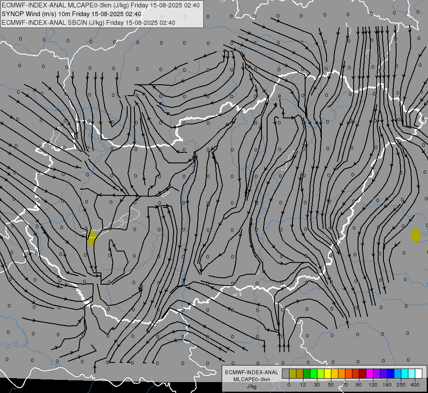Click the pure blue legend swatch
The image size is (428, 393).
(390, 374)
